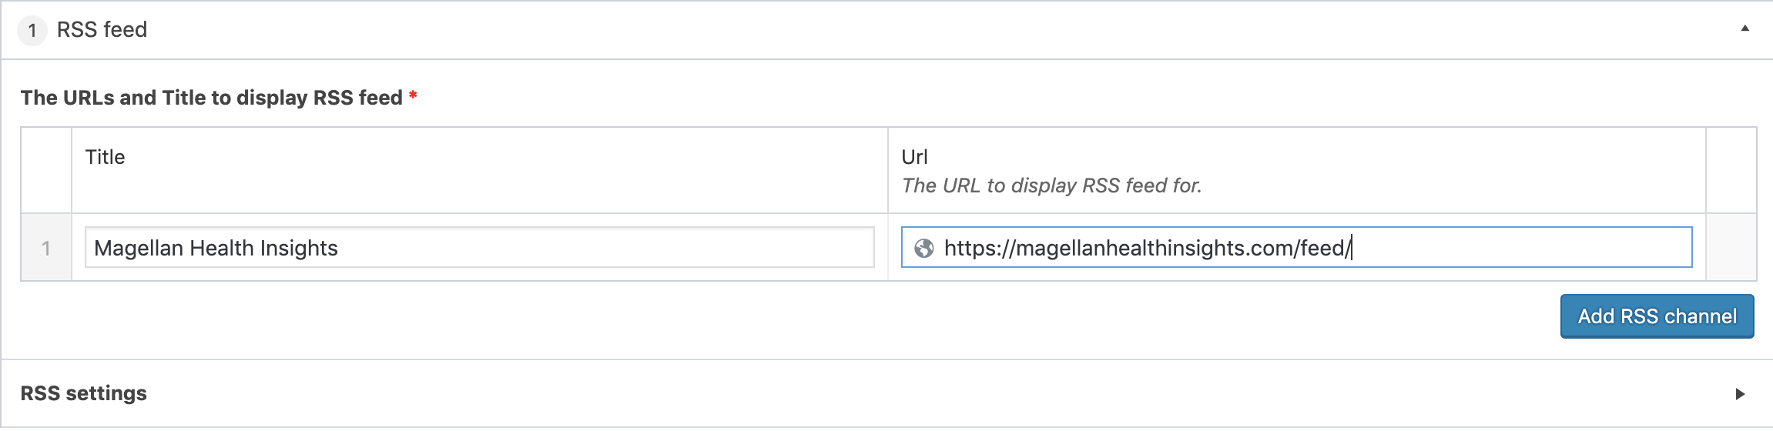Click the row actions cell right of Url

coord(1731,247)
